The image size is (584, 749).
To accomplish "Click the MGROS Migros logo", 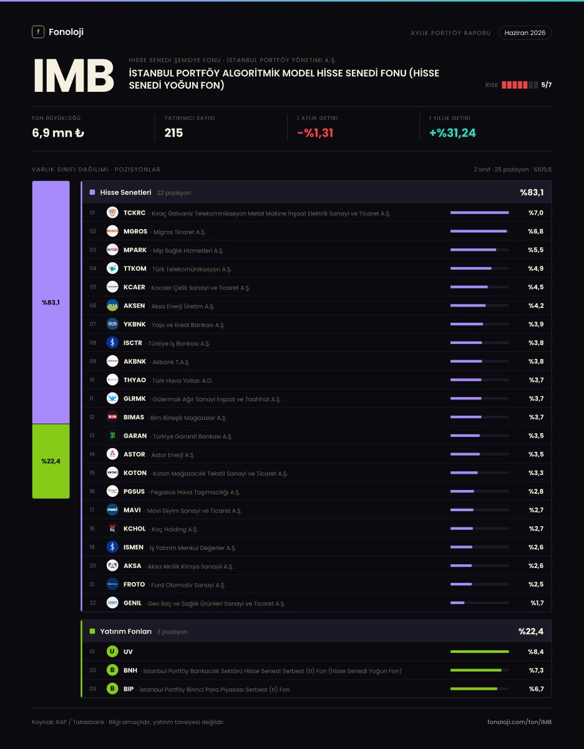I will click(112, 232).
